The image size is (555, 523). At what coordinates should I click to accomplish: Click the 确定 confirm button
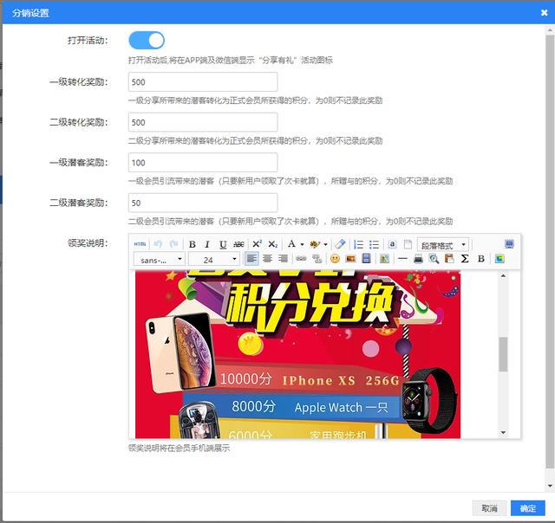coord(528,508)
